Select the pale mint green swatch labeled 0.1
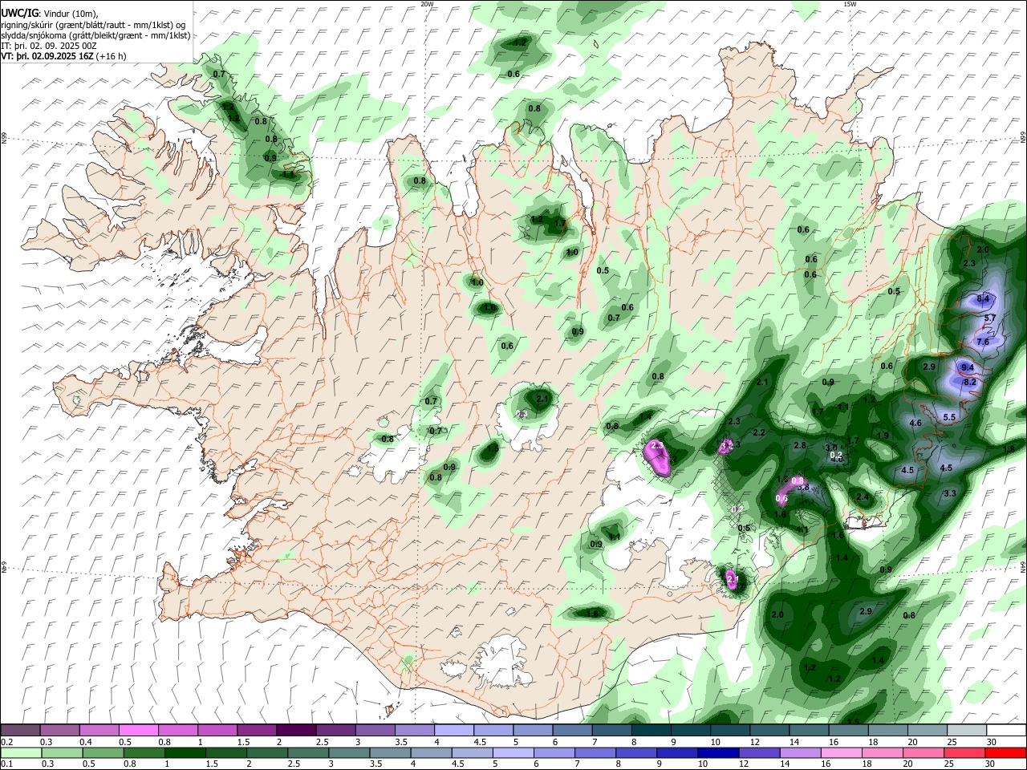 [x=21, y=752]
